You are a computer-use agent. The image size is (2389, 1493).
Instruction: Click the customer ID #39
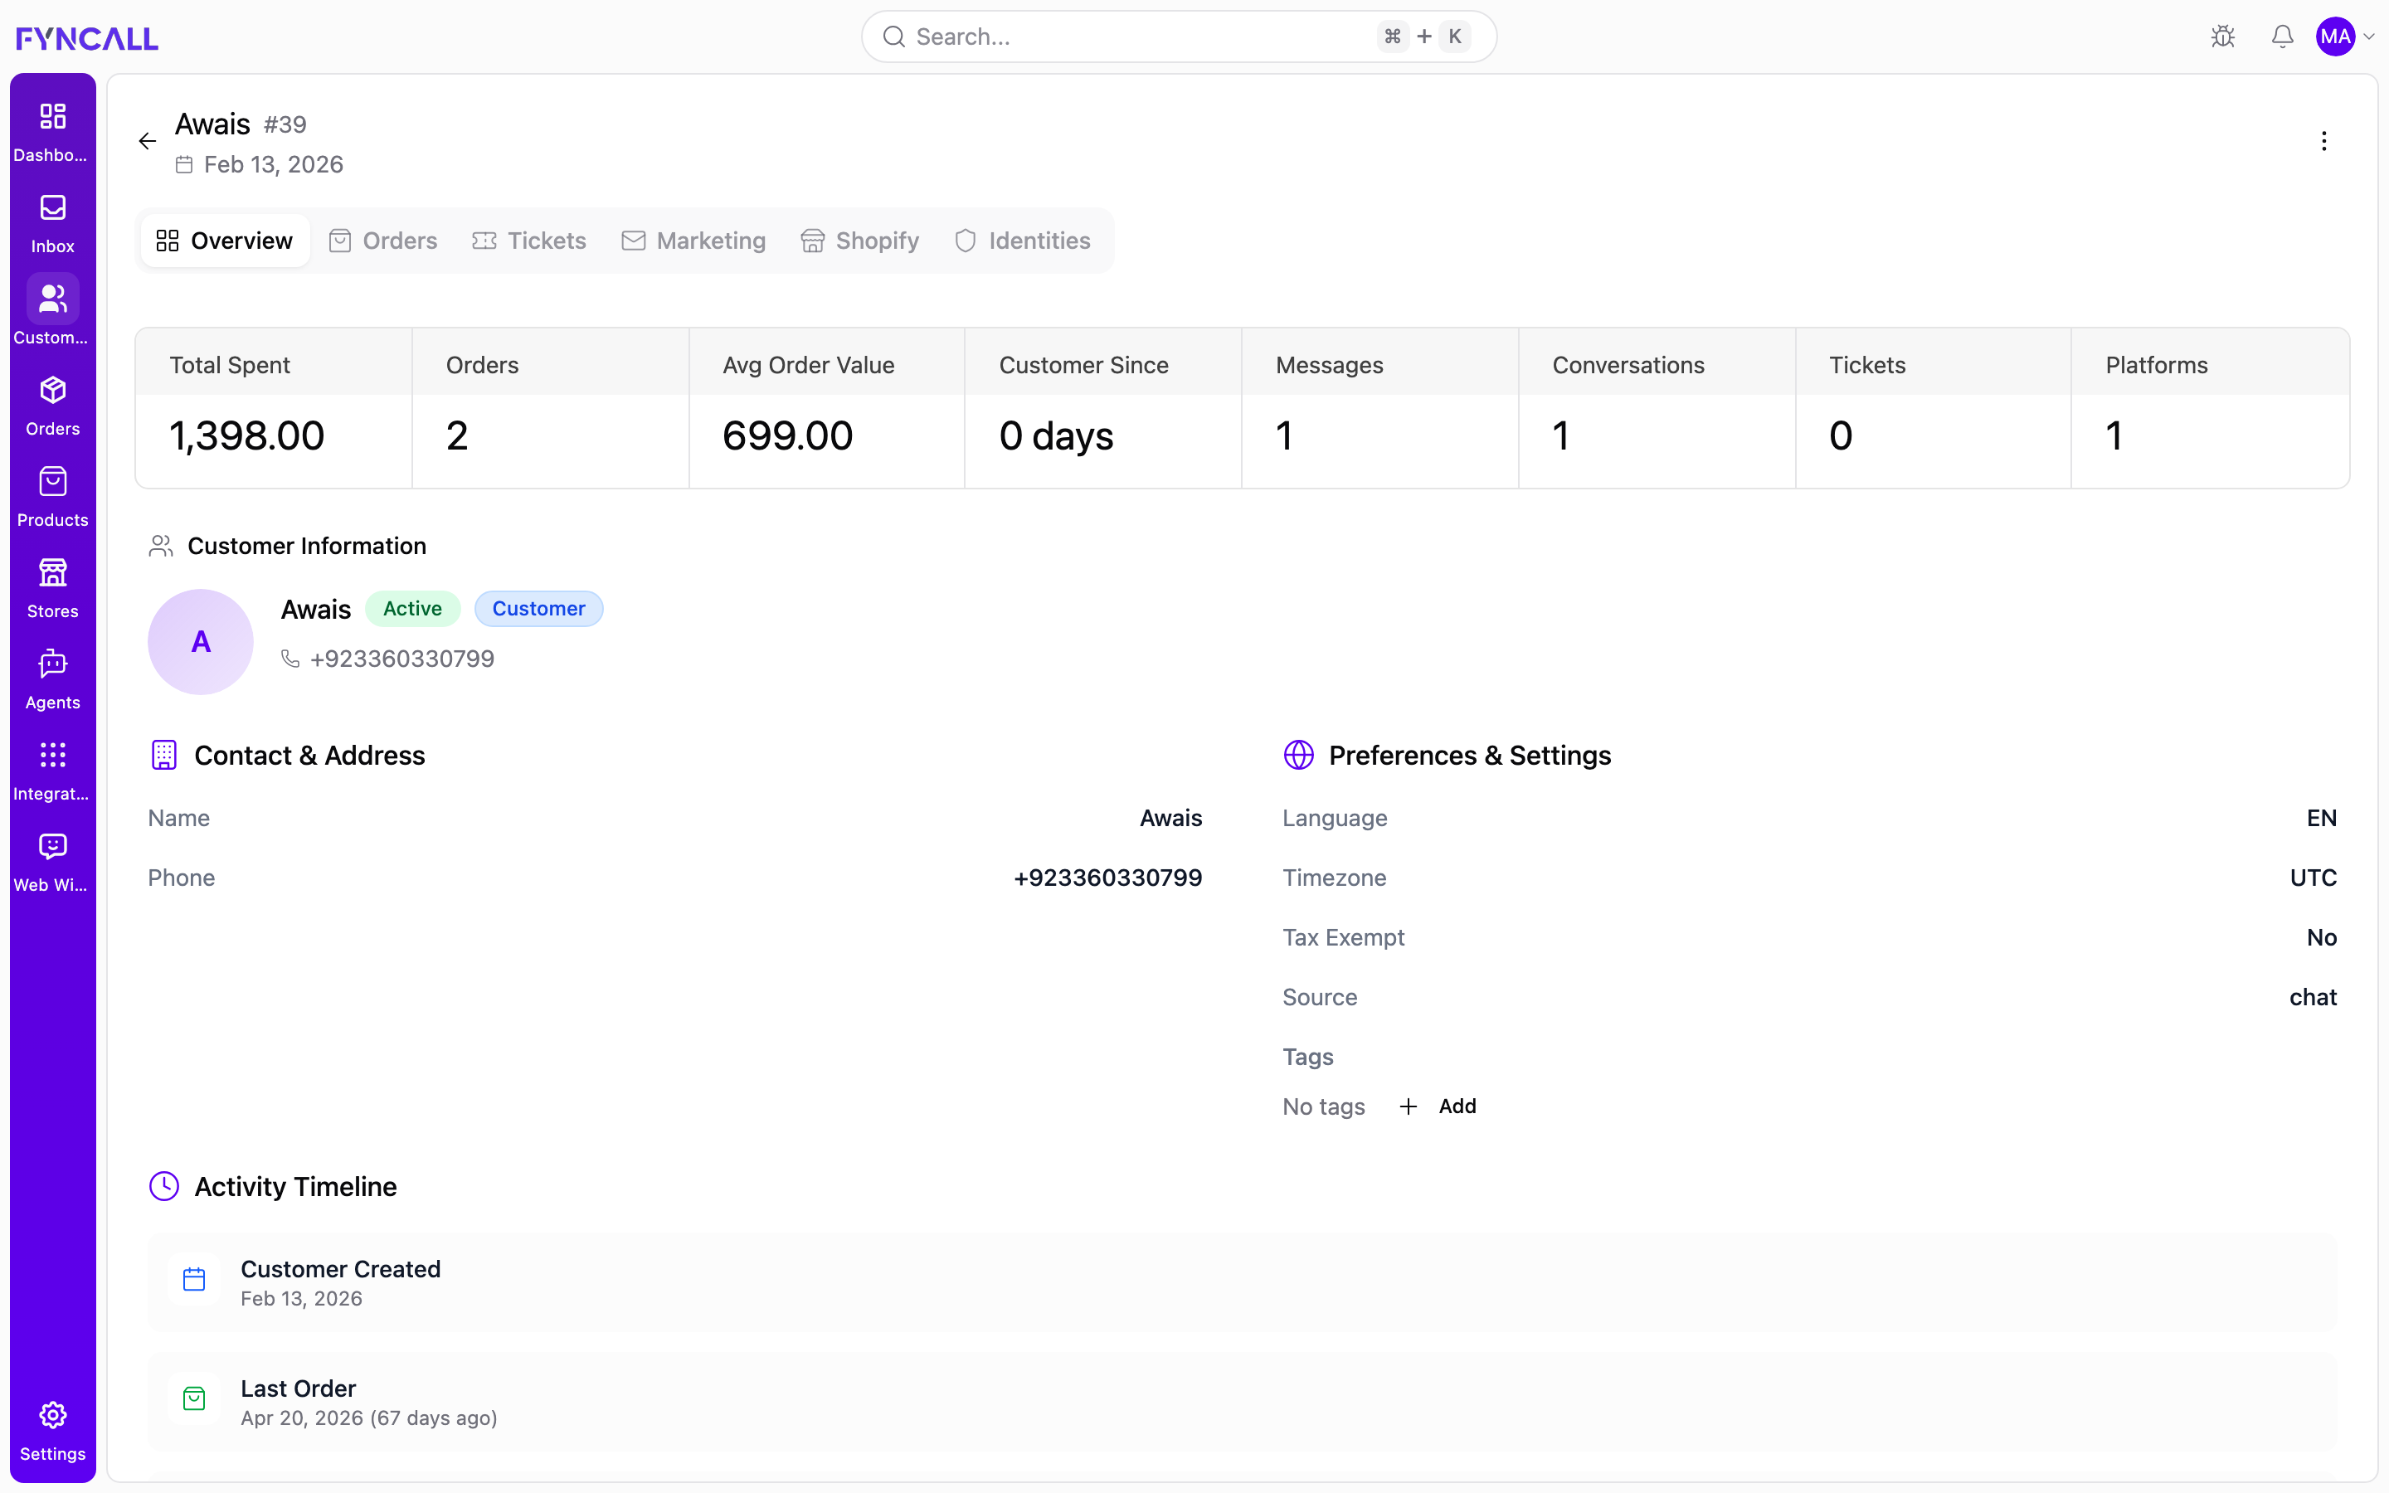285,124
